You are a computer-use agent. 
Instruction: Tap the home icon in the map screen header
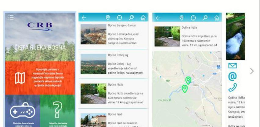click(x=217, y=18)
